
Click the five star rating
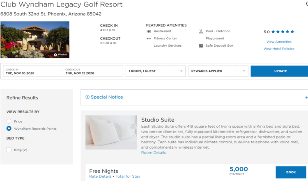[x=283, y=32]
